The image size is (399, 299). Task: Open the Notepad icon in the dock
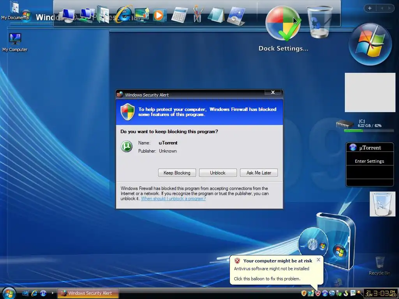click(x=216, y=15)
